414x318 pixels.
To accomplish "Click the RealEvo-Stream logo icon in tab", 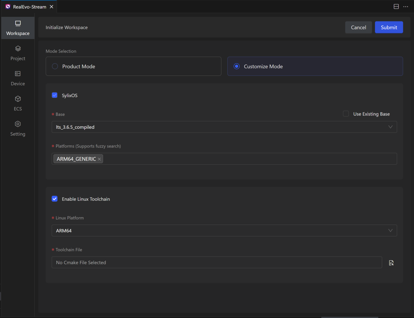I will [8, 7].
